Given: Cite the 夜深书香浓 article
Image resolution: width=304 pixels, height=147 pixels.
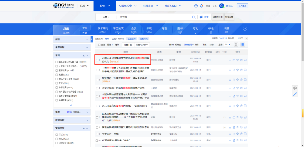Looking at the screenshot, I should tap(241, 141).
